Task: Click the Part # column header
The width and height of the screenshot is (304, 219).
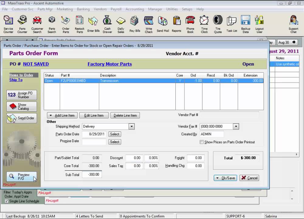Action: [79, 75]
